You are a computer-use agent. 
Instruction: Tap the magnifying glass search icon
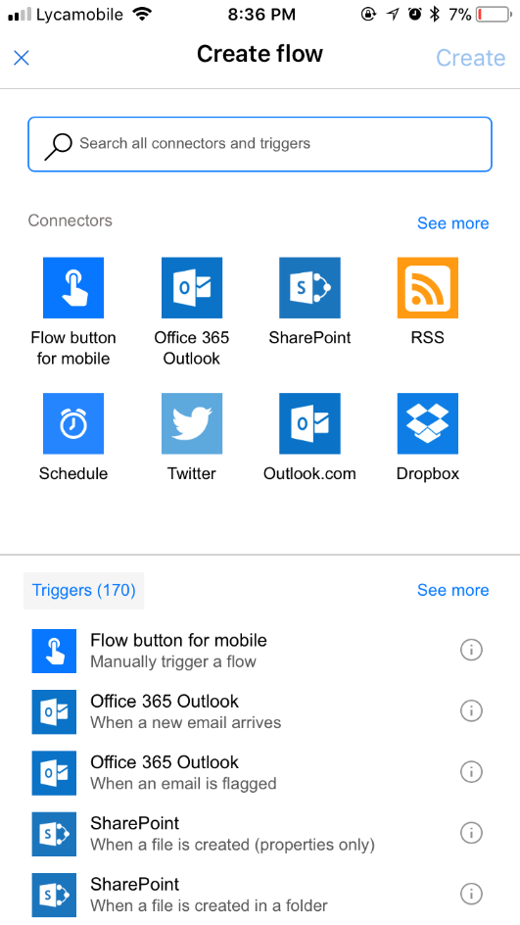59,146
